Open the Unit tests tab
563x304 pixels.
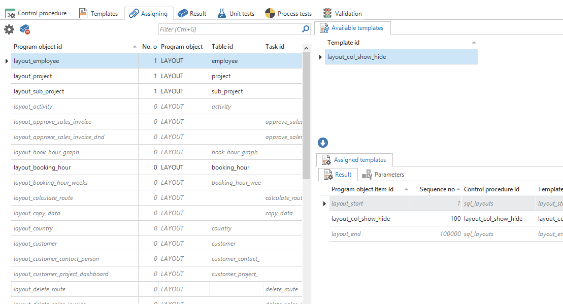(236, 14)
